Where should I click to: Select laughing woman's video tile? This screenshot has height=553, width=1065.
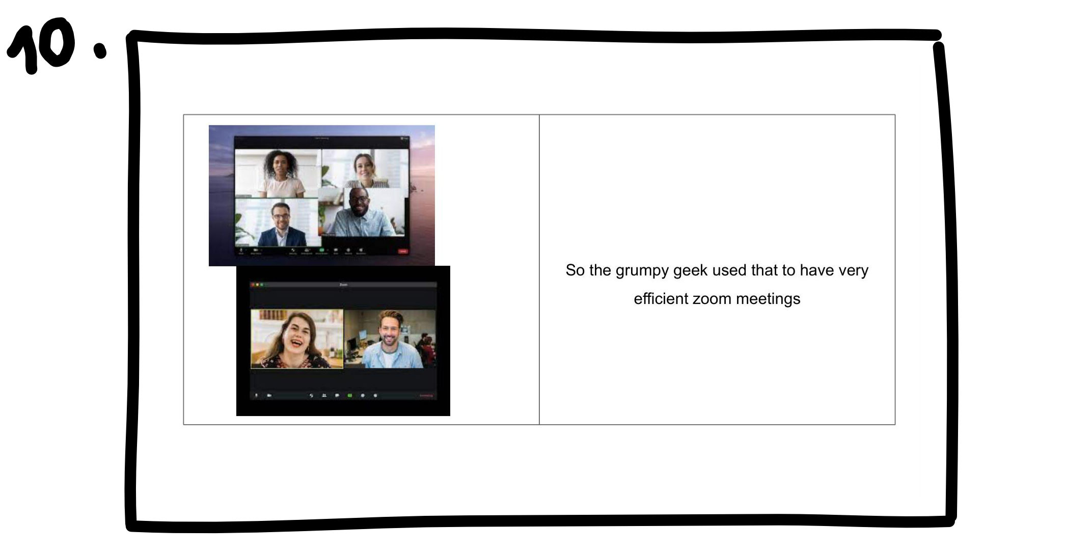pos(297,339)
